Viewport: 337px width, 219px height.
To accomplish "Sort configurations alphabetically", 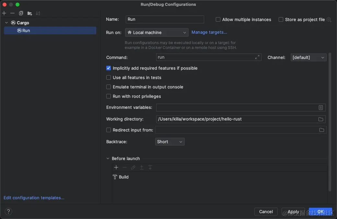I will click(x=38, y=13).
